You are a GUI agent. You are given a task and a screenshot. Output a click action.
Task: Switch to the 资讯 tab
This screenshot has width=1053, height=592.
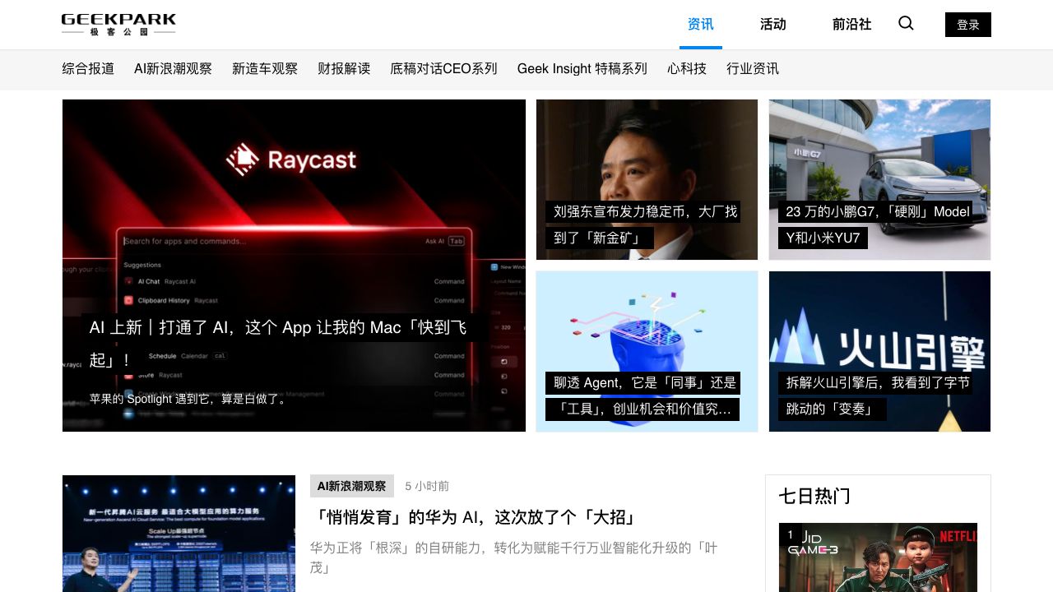(700, 25)
